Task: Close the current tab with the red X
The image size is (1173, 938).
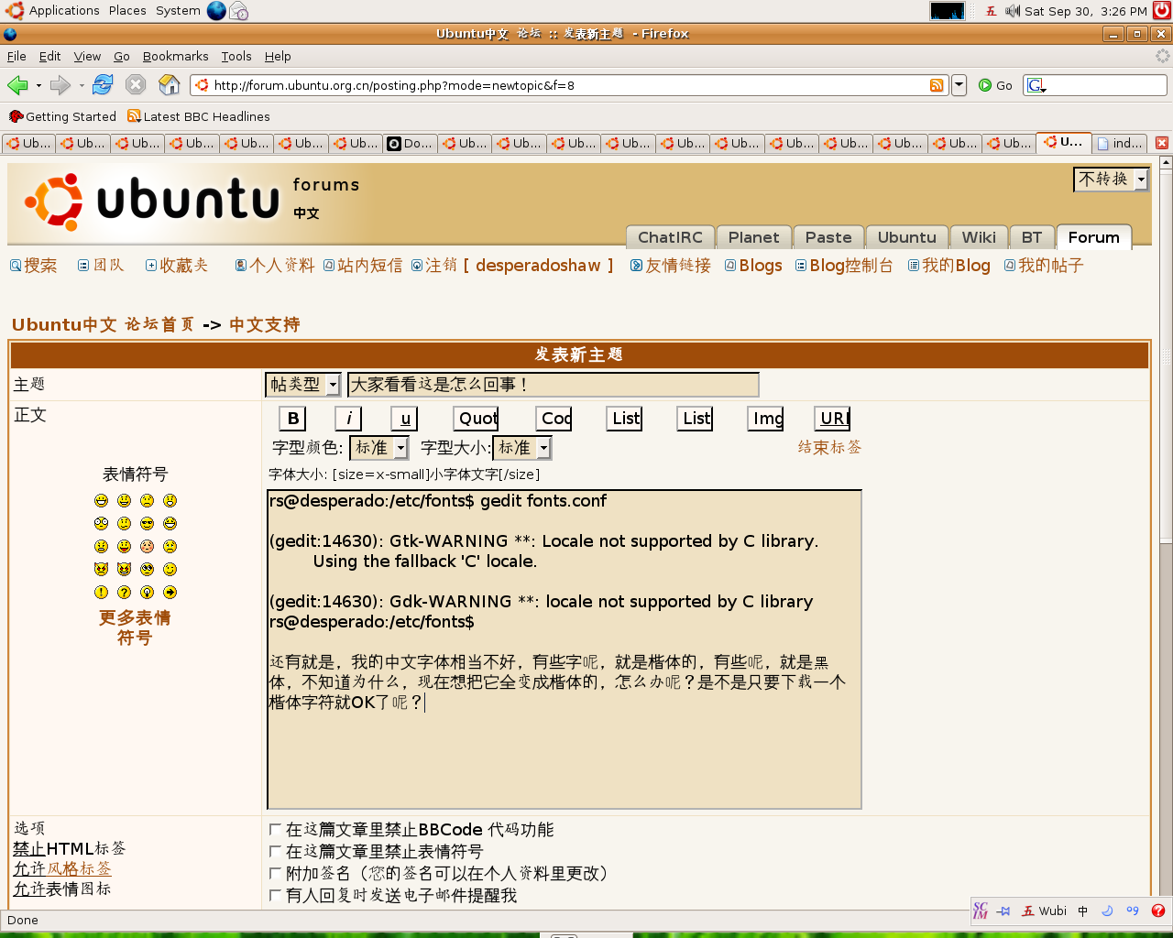Action: click(x=1162, y=143)
